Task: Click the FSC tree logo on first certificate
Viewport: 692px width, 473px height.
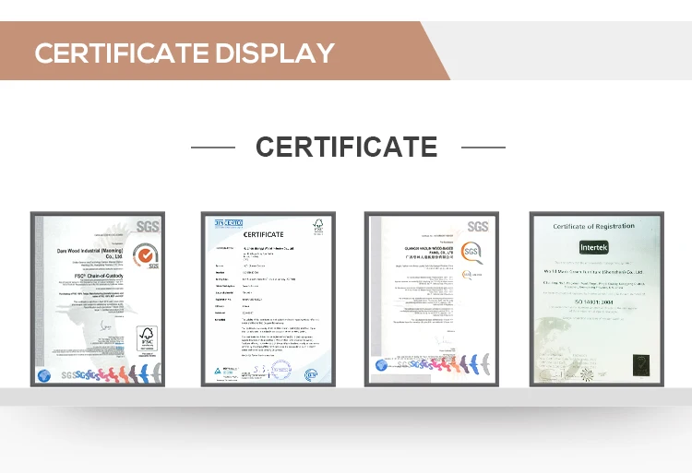Action: [147, 338]
